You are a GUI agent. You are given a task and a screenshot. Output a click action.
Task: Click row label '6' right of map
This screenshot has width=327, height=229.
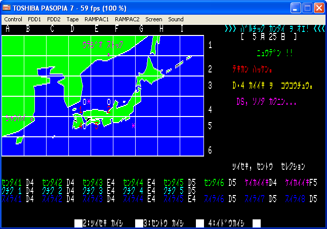tap(210, 150)
